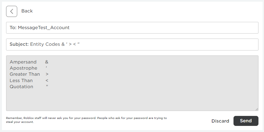Click the back arrow icon
Image resolution: width=264 pixels, height=132 pixels.
tap(12, 11)
